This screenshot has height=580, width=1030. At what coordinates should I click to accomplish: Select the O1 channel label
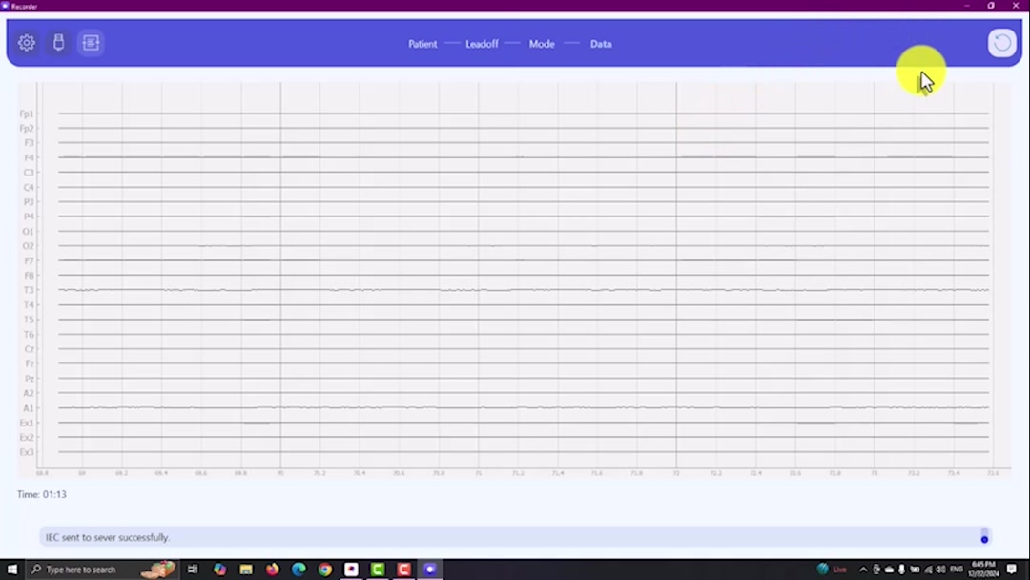pyautogui.click(x=28, y=231)
